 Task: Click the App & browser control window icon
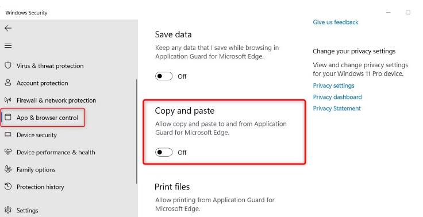[8, 118]
